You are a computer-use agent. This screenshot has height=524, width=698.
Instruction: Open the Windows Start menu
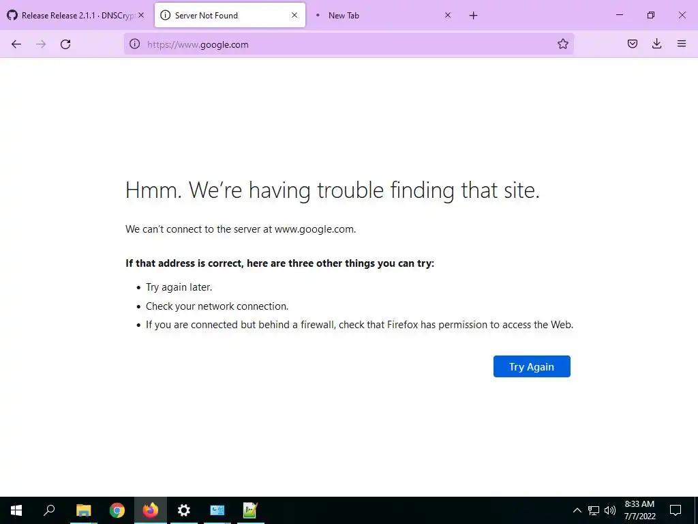point(16,510)
